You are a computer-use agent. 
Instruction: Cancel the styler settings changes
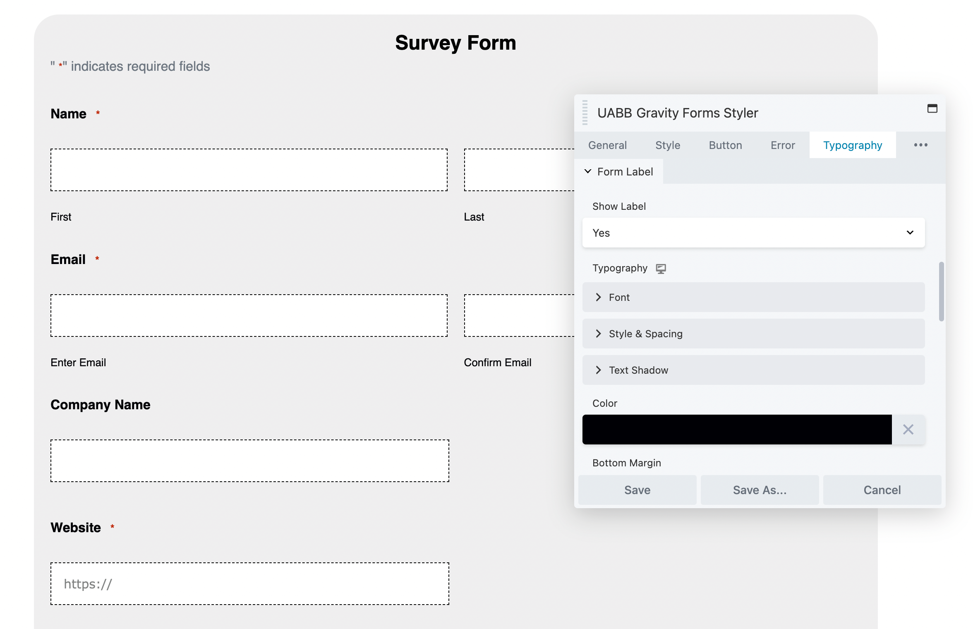pos(882,490)
